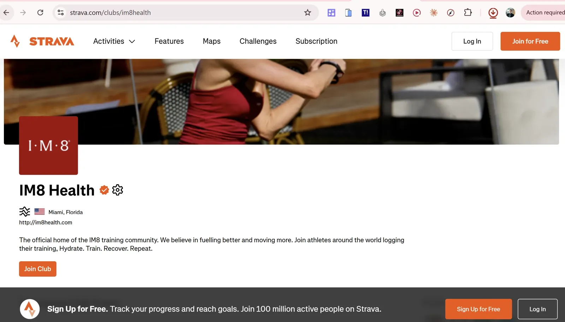The height and width of the screenshot is (322, 565).
Task: Click the I·M·8 club logo thumbnail
Action: pyautogui.click(x=48, y=145)
